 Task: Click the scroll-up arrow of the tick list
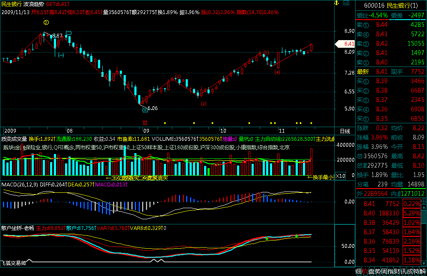(424, 207)
